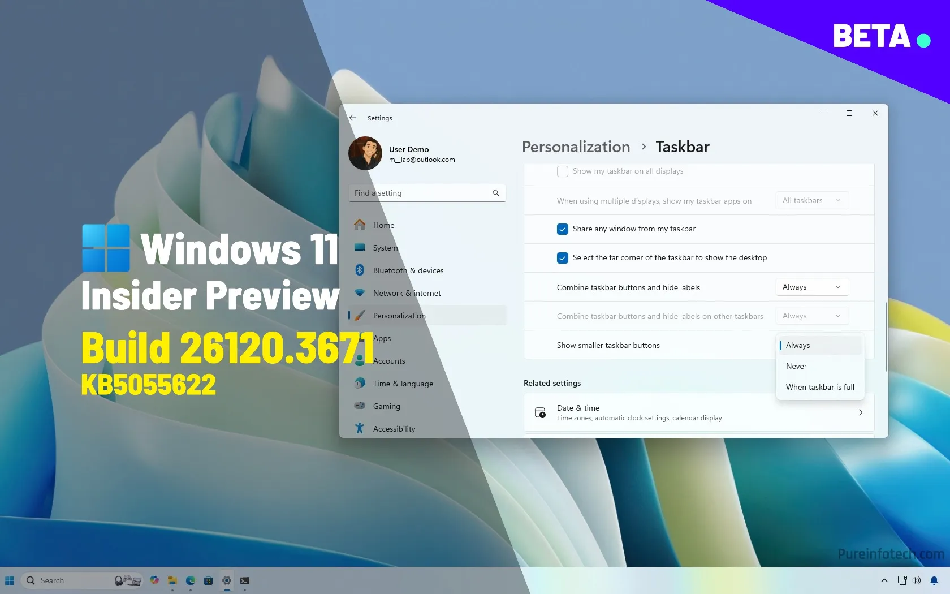Click the Taskbar breadcrumb title
The height and width of the screenshot is (594, 950).
[682, 147]
